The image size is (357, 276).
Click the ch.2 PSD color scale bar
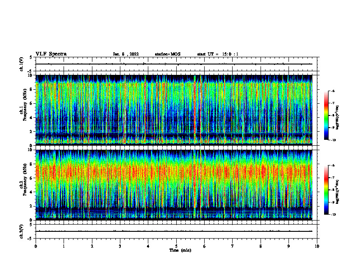(326, 190)
